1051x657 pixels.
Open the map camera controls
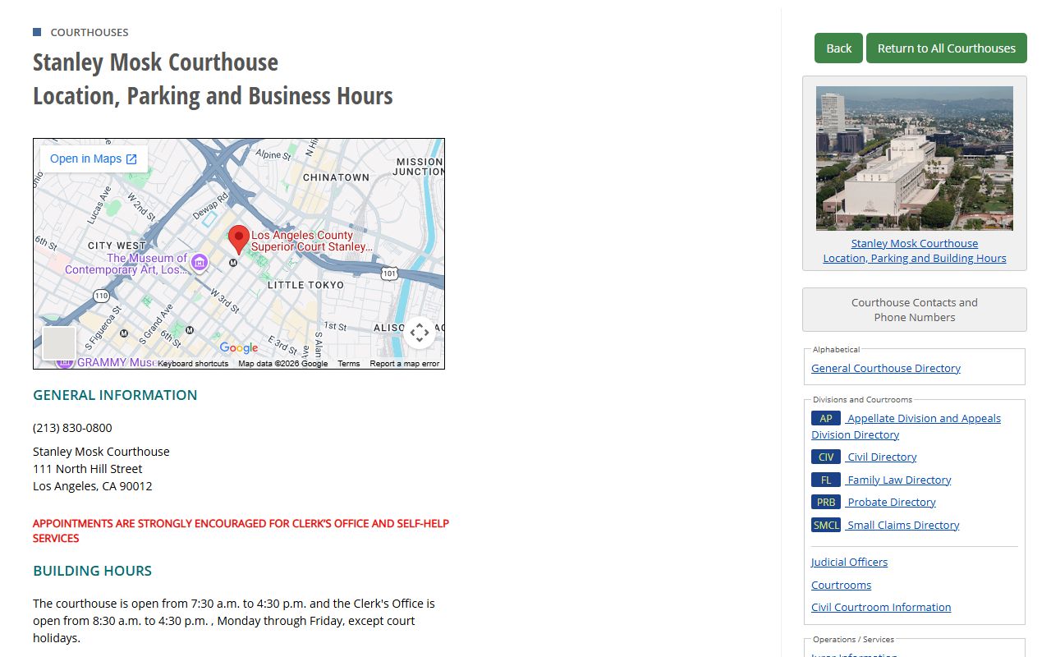(x=420, y=333)
